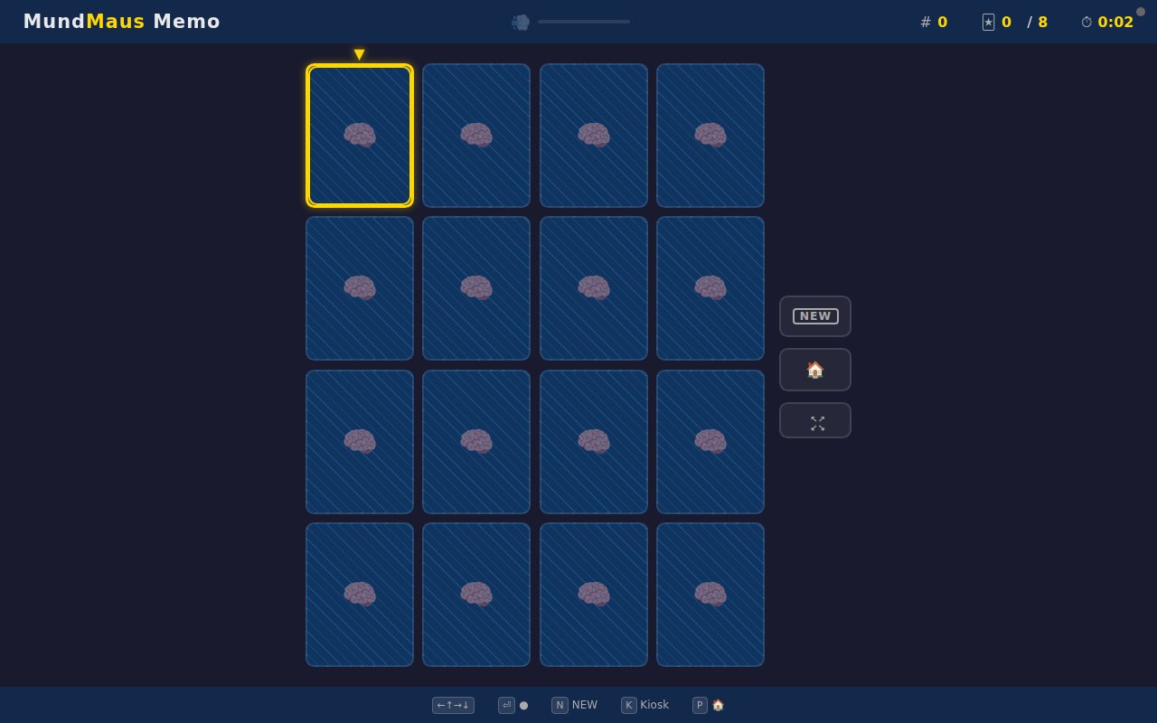Click the breath level bar in header

coord(584,22)
